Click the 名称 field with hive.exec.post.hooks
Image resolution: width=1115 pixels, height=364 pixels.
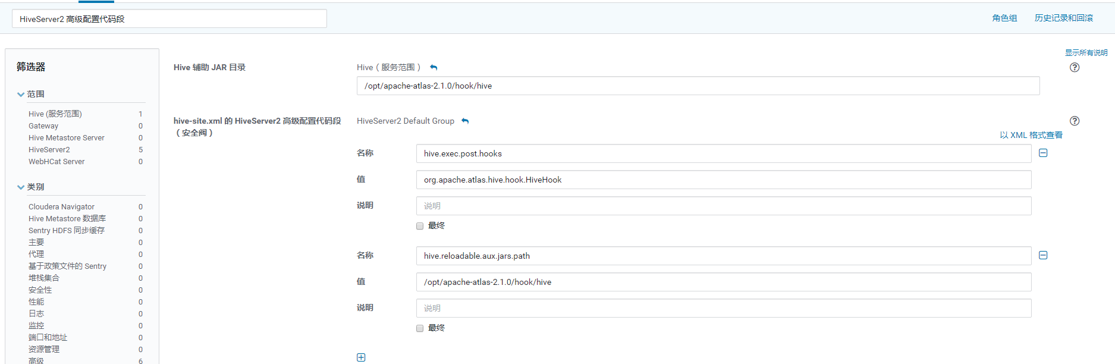[724, 153]
